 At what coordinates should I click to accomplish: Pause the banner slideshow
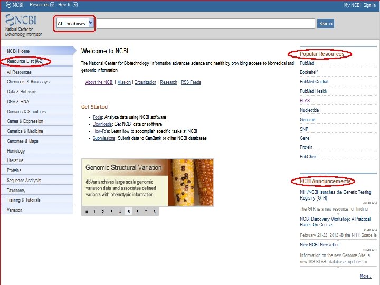point(87,212)
